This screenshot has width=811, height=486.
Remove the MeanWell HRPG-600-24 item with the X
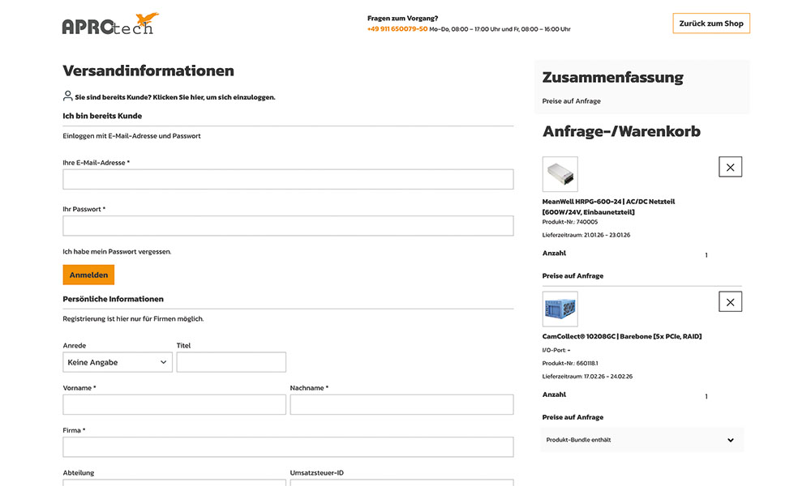pyautogui.click(x=730, y=166)
